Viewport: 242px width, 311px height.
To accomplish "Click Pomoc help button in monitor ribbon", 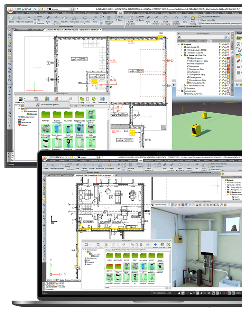I will click(x=119, y=20).
